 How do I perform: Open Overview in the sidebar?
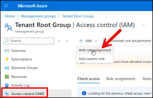click(x=18, y=50)
